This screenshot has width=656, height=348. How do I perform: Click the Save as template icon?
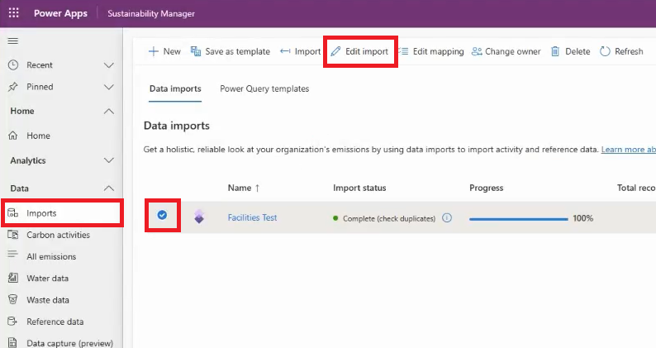pyautogui.click(x=195, y=51)
